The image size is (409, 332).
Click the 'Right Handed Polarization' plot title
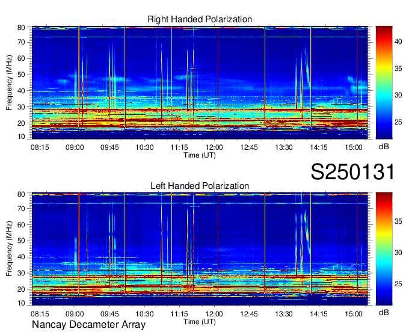pyautogui.click(x=200, y=19)
